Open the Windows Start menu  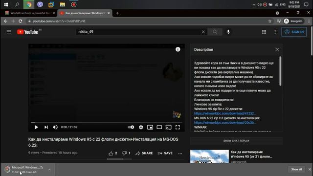point(6,4)
